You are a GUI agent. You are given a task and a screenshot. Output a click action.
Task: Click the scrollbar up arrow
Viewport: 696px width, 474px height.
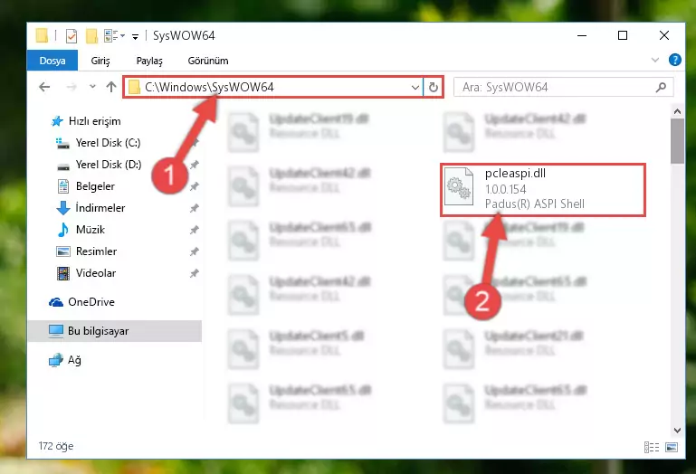click(x=677, y=111)
